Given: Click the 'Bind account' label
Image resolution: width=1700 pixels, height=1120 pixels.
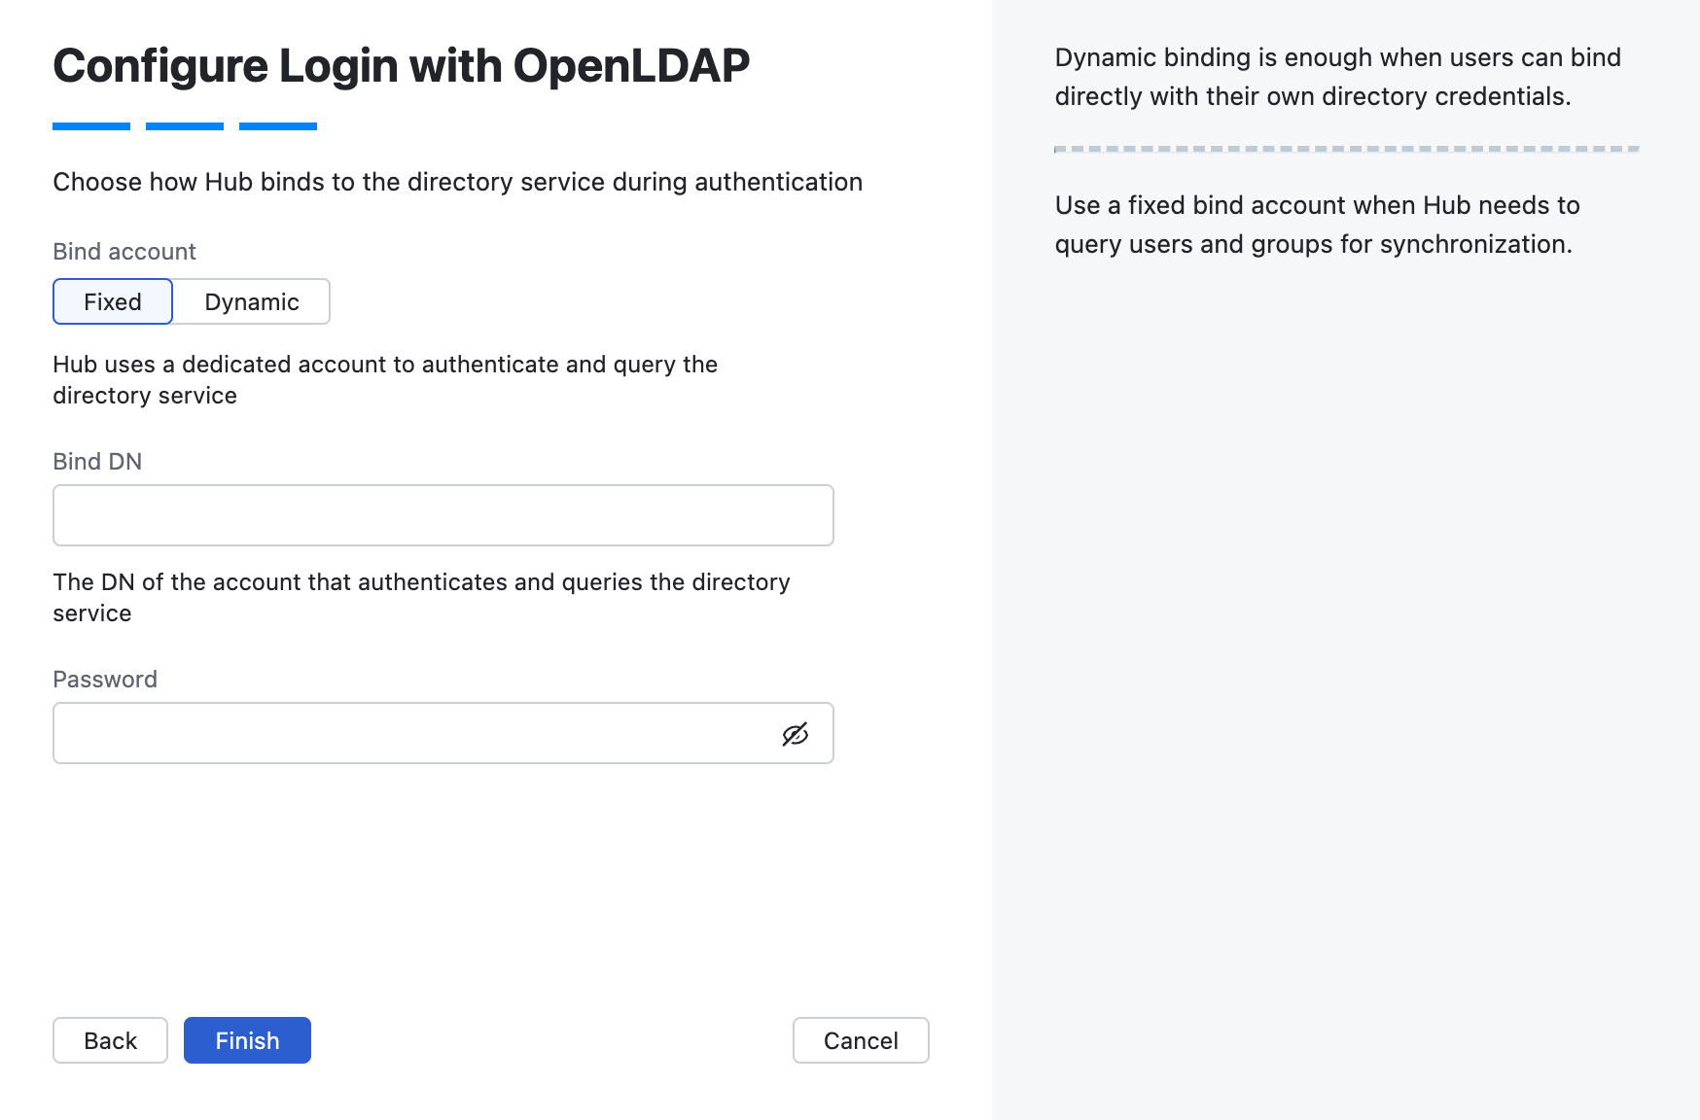Looking at the screenshot, I should point(124,252).
